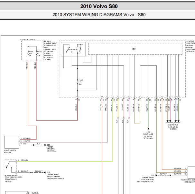
Task: Select 'BLK/WHT' at trunk switch pin 2
Action: pyautogui.click(x=24, y=171)
